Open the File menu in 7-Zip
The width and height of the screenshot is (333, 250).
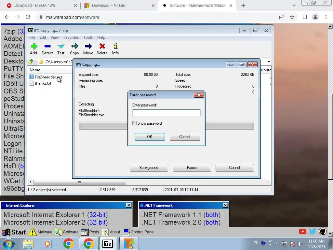pyautogui.click(x=32, y=37)
